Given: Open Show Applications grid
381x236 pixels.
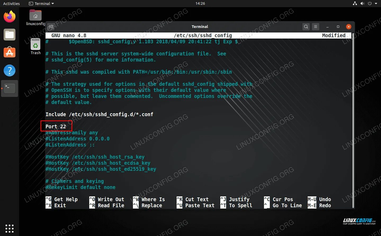Looking at the screenshot, I should (10, 228).
